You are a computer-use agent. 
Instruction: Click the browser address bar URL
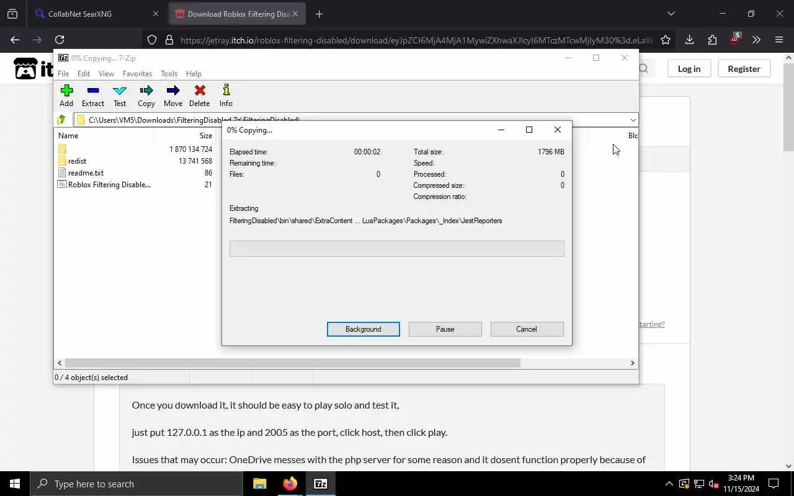coord(416,40)
